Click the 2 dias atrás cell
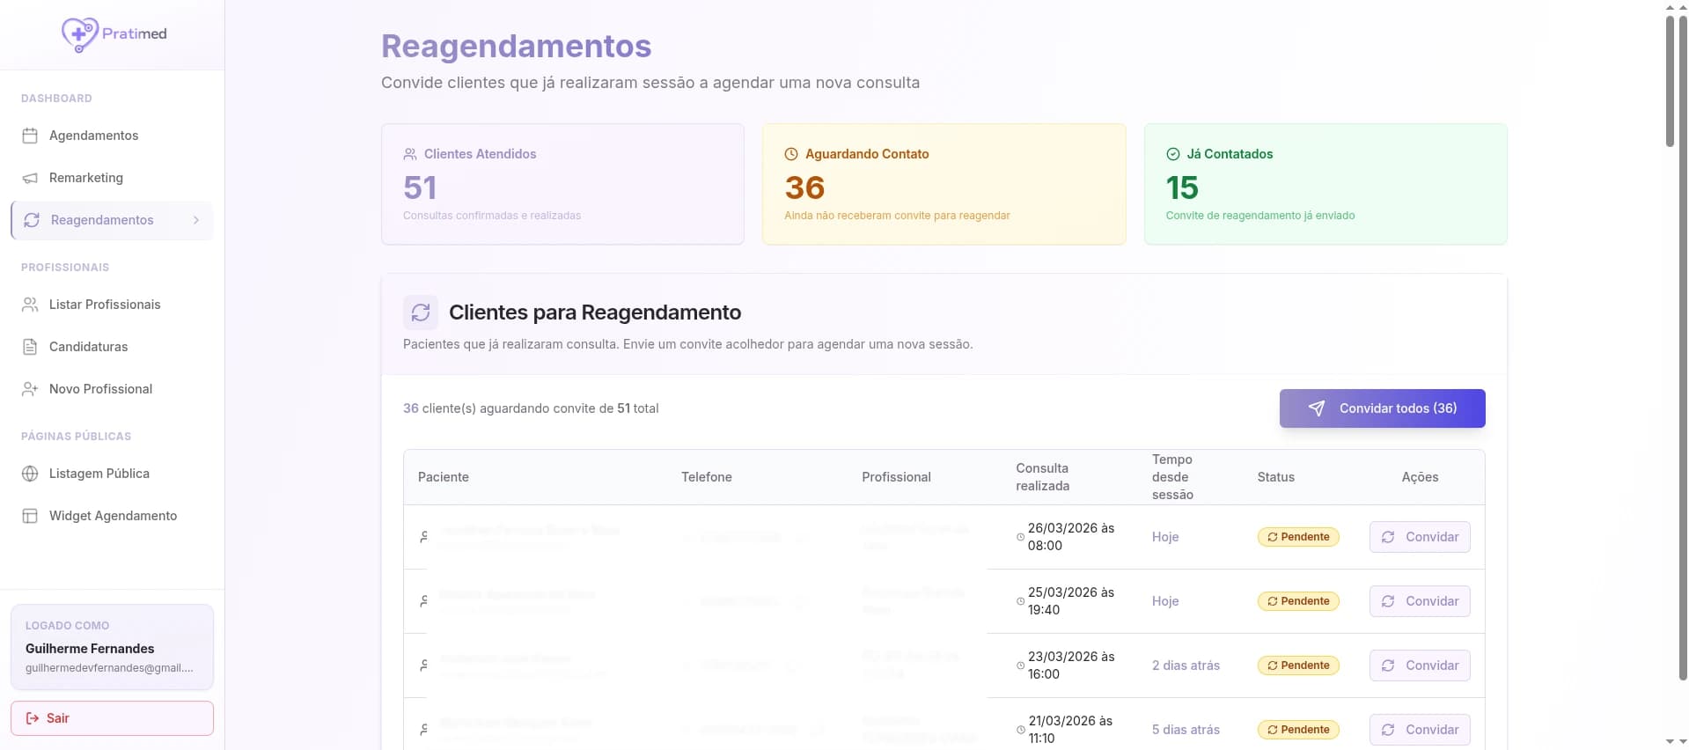 (1186, 665)
